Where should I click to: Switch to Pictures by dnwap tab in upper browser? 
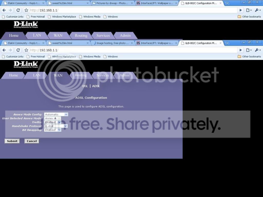point(112,3)
